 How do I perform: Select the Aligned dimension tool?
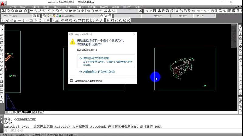pos(36,11)
